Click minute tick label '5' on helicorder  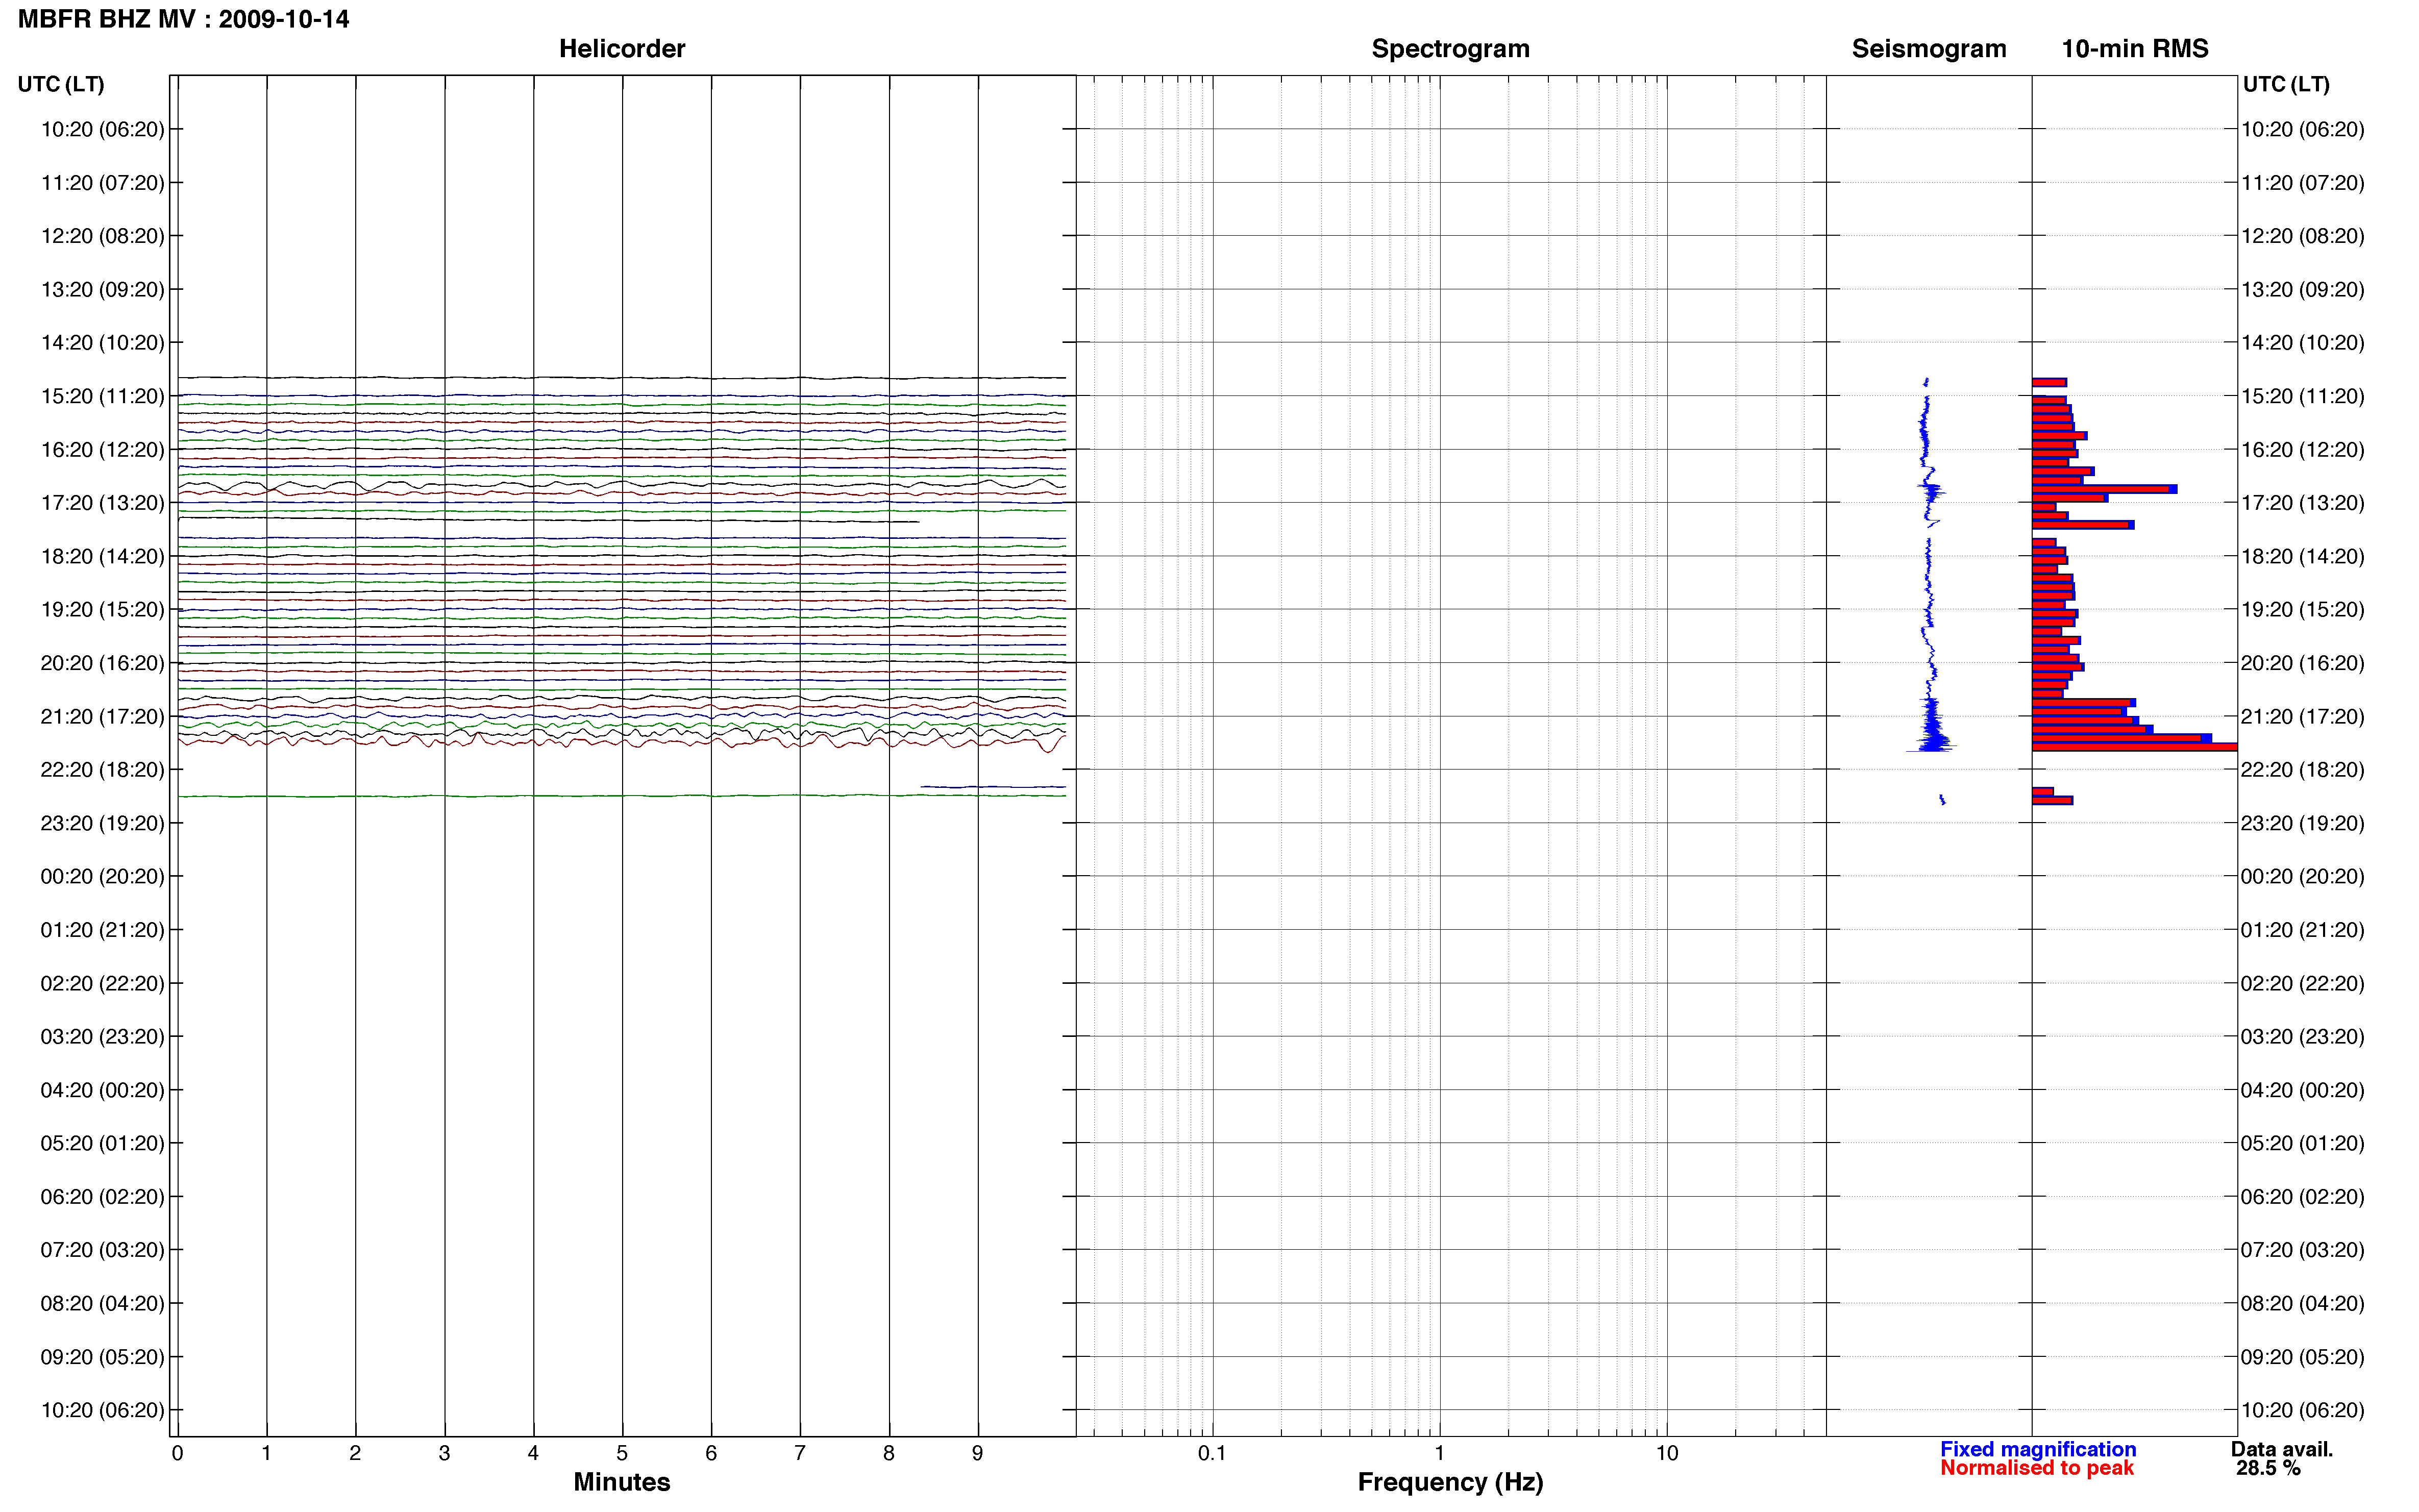click(622, 1453)
